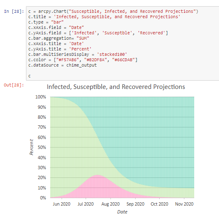Click the chart title Infected, Susceptible, and Recovered Projections
Screen dimensions: 219x218
pos(116,87)
